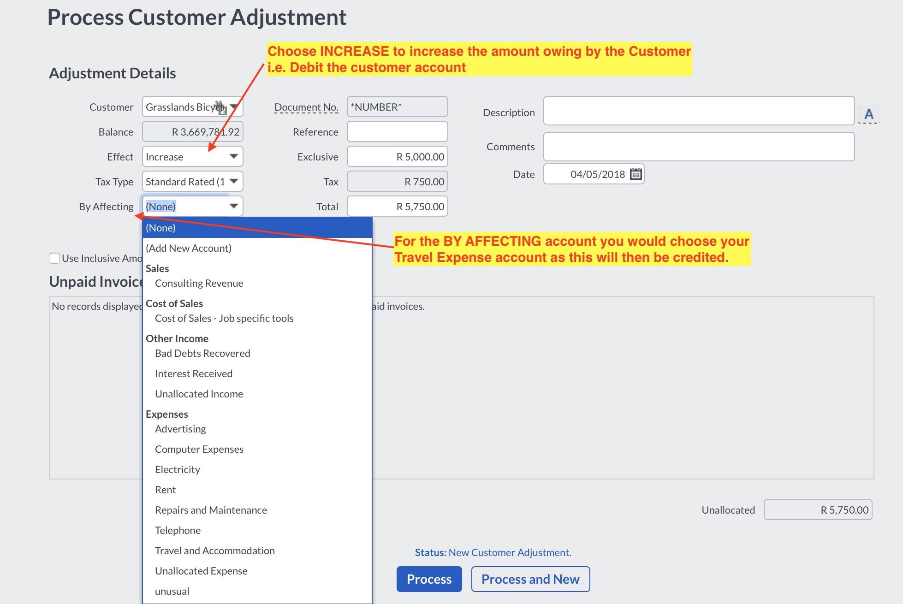Click the description text 'A' icon
This screenshot has height=604, width=903.
click(x=868, y=114)
